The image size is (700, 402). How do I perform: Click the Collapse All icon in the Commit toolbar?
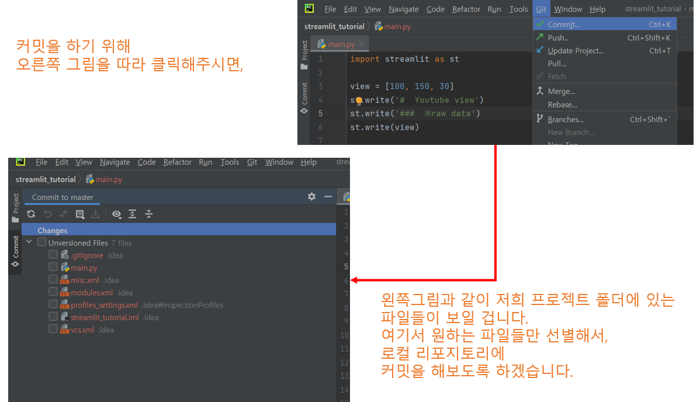(148, 214)
